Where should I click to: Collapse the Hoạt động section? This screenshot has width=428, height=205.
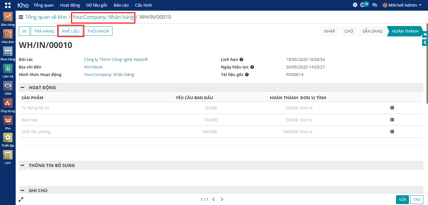[23, 88]
